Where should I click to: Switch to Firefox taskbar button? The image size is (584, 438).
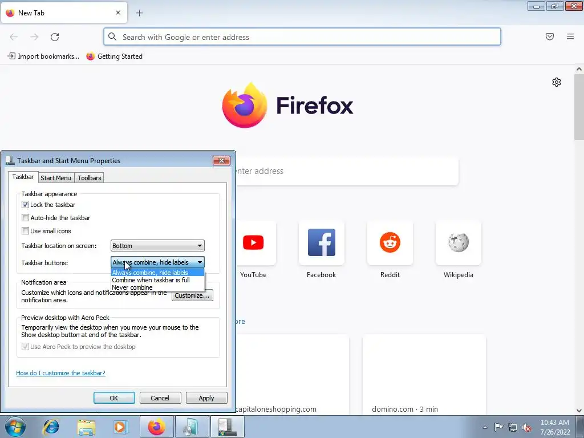click(x=157, y=427)
